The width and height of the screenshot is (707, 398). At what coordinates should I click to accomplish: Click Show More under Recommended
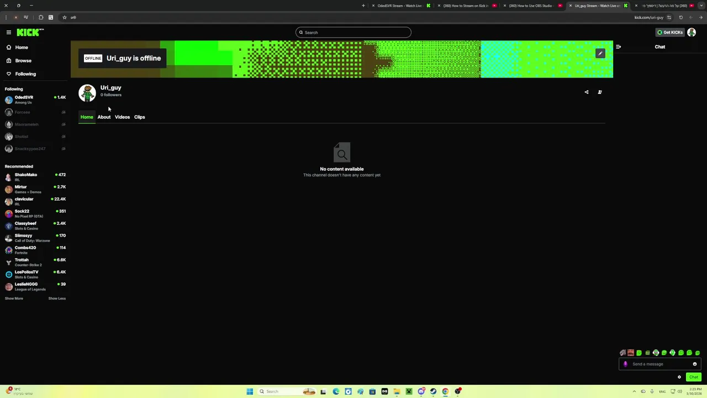[x=14, y=298]
